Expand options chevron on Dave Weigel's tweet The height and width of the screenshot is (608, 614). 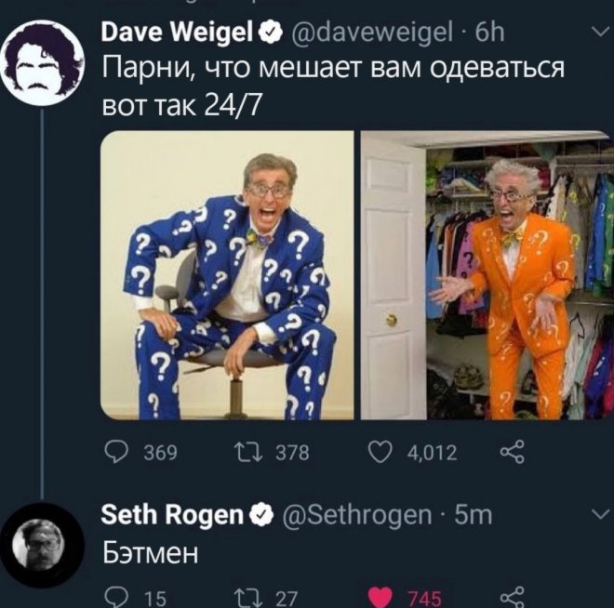600,32
